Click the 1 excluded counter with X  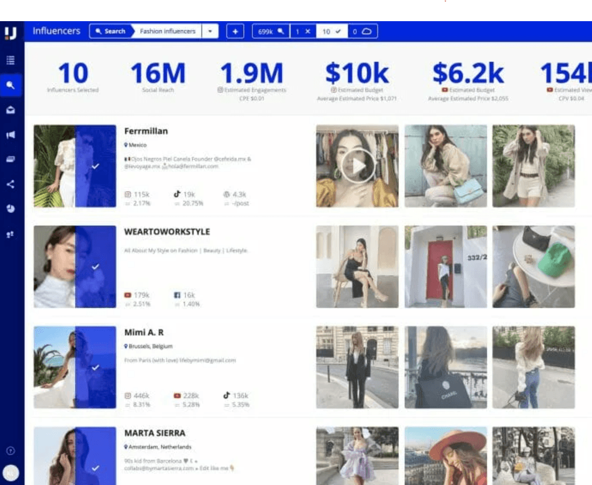(303, 31)
